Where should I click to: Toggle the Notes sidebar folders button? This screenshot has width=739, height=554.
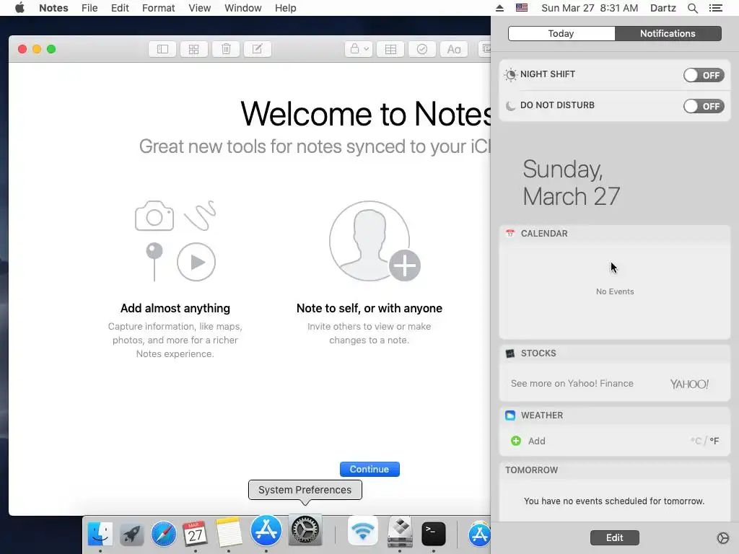[x=162, y=49]
